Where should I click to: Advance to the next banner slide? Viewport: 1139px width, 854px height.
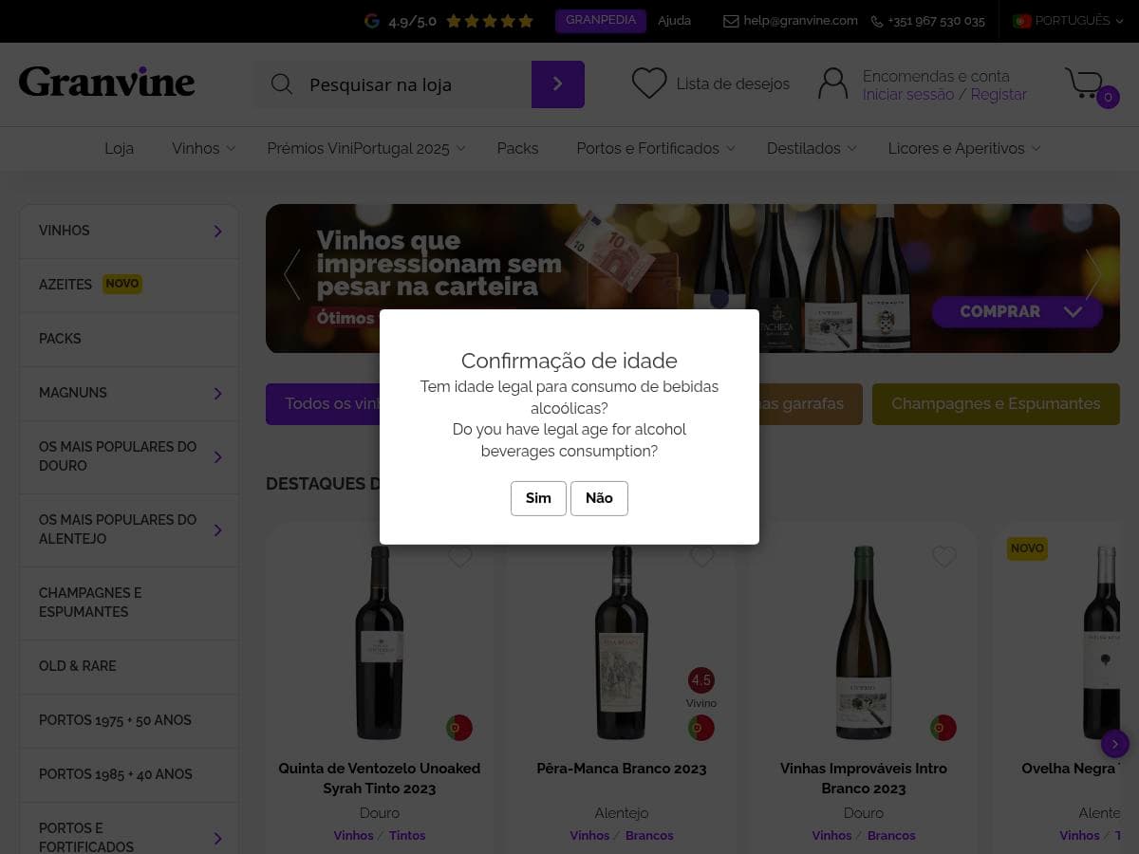[1093, 274]
